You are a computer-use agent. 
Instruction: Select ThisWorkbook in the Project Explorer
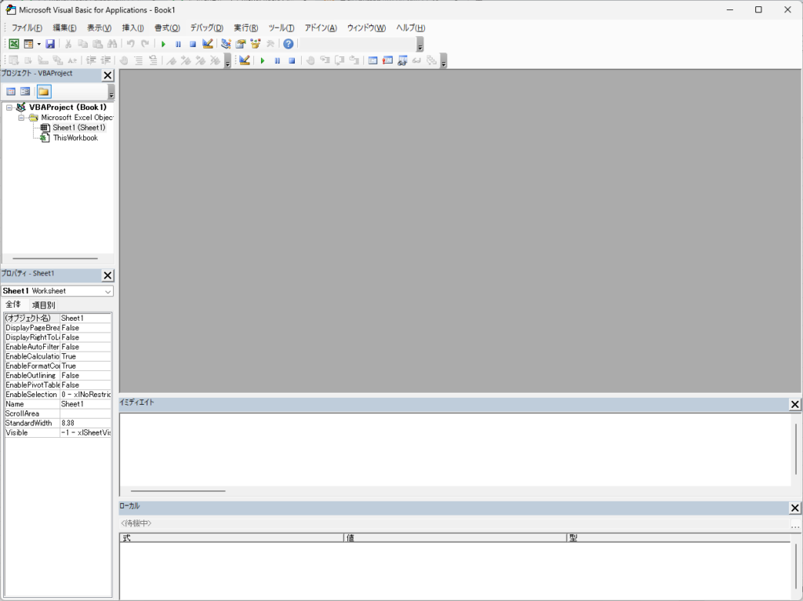click(76, 137)
